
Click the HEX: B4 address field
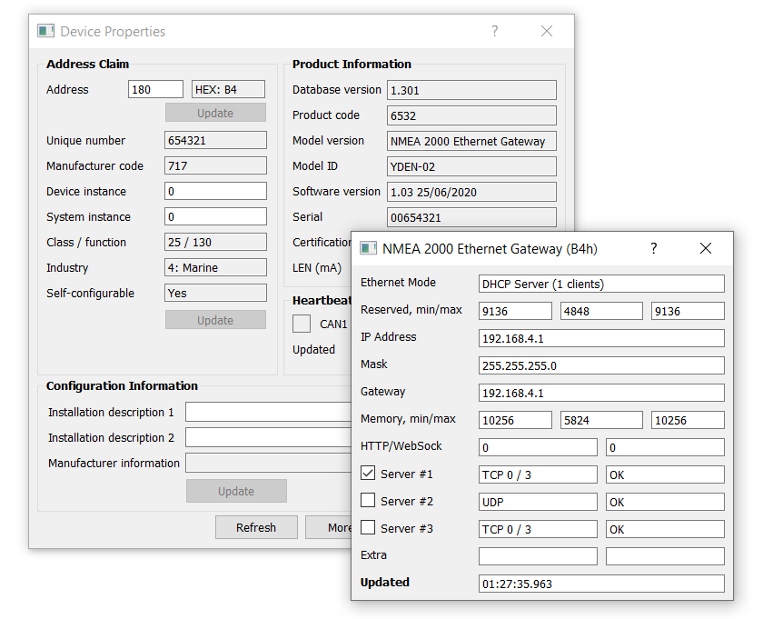coord(228,90)
